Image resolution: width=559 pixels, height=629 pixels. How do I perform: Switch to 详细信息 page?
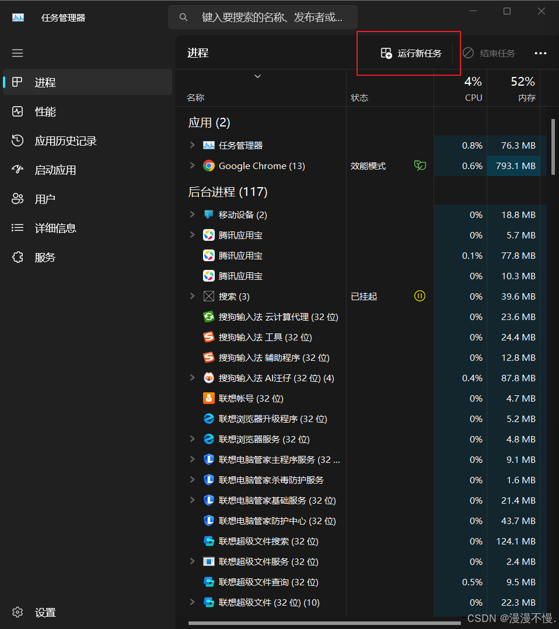pyautogui.click(x=87, y=229)
